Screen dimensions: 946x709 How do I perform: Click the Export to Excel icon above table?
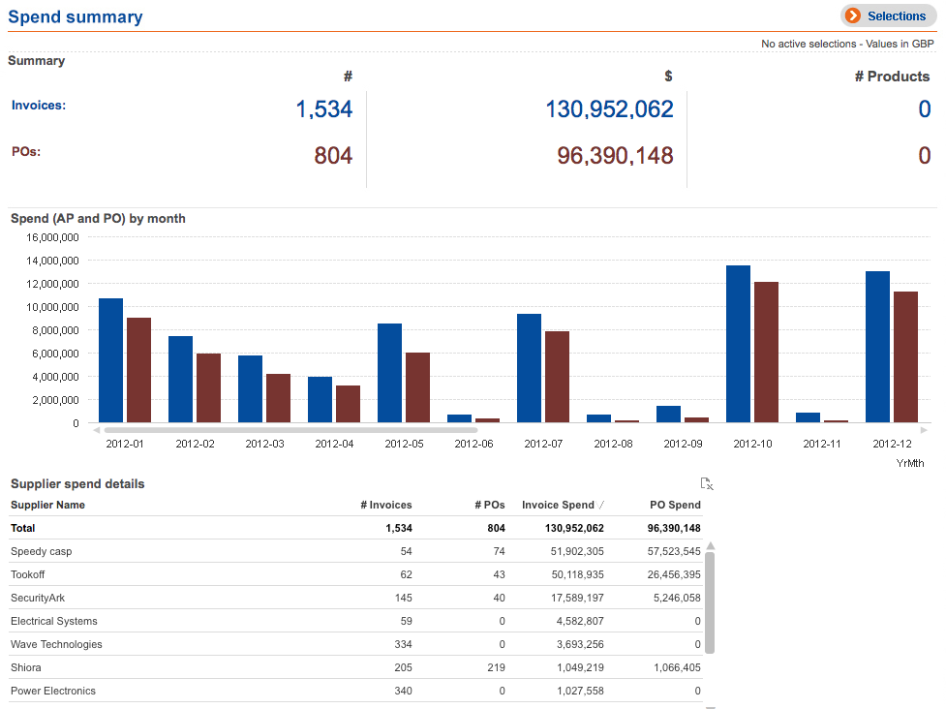click(707, 483)
